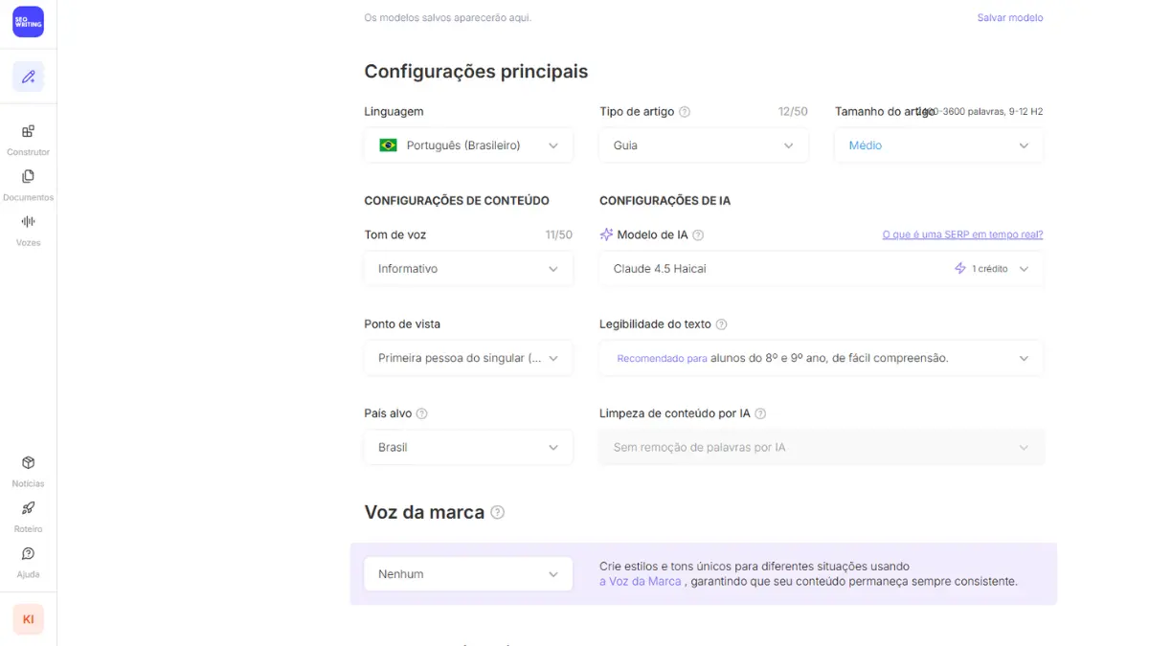Click the Configurações principais heading

[x=476, y=71]
